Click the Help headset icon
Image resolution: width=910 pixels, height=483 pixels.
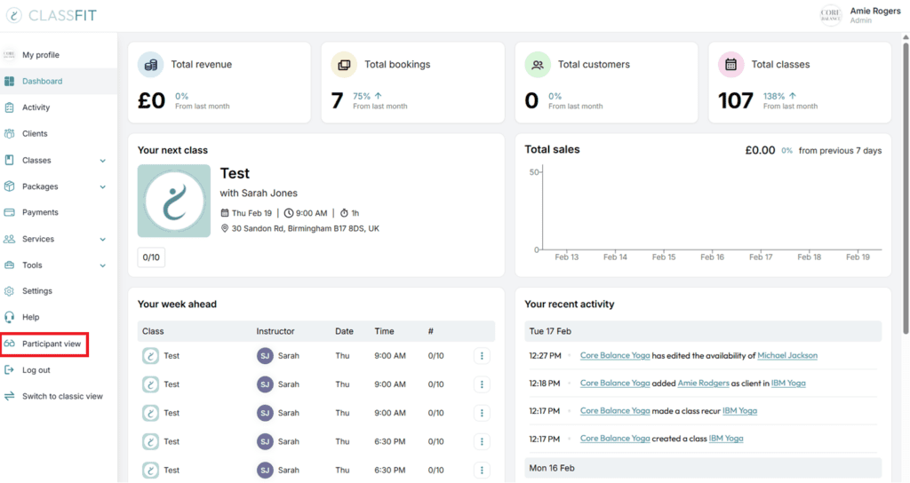point(10,317)
